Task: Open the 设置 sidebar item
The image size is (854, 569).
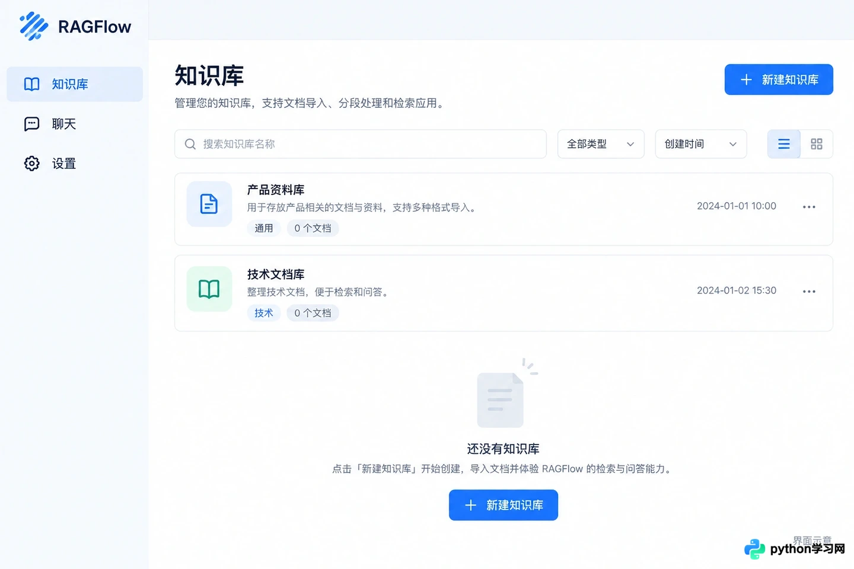Action: [x=75, y=164]
